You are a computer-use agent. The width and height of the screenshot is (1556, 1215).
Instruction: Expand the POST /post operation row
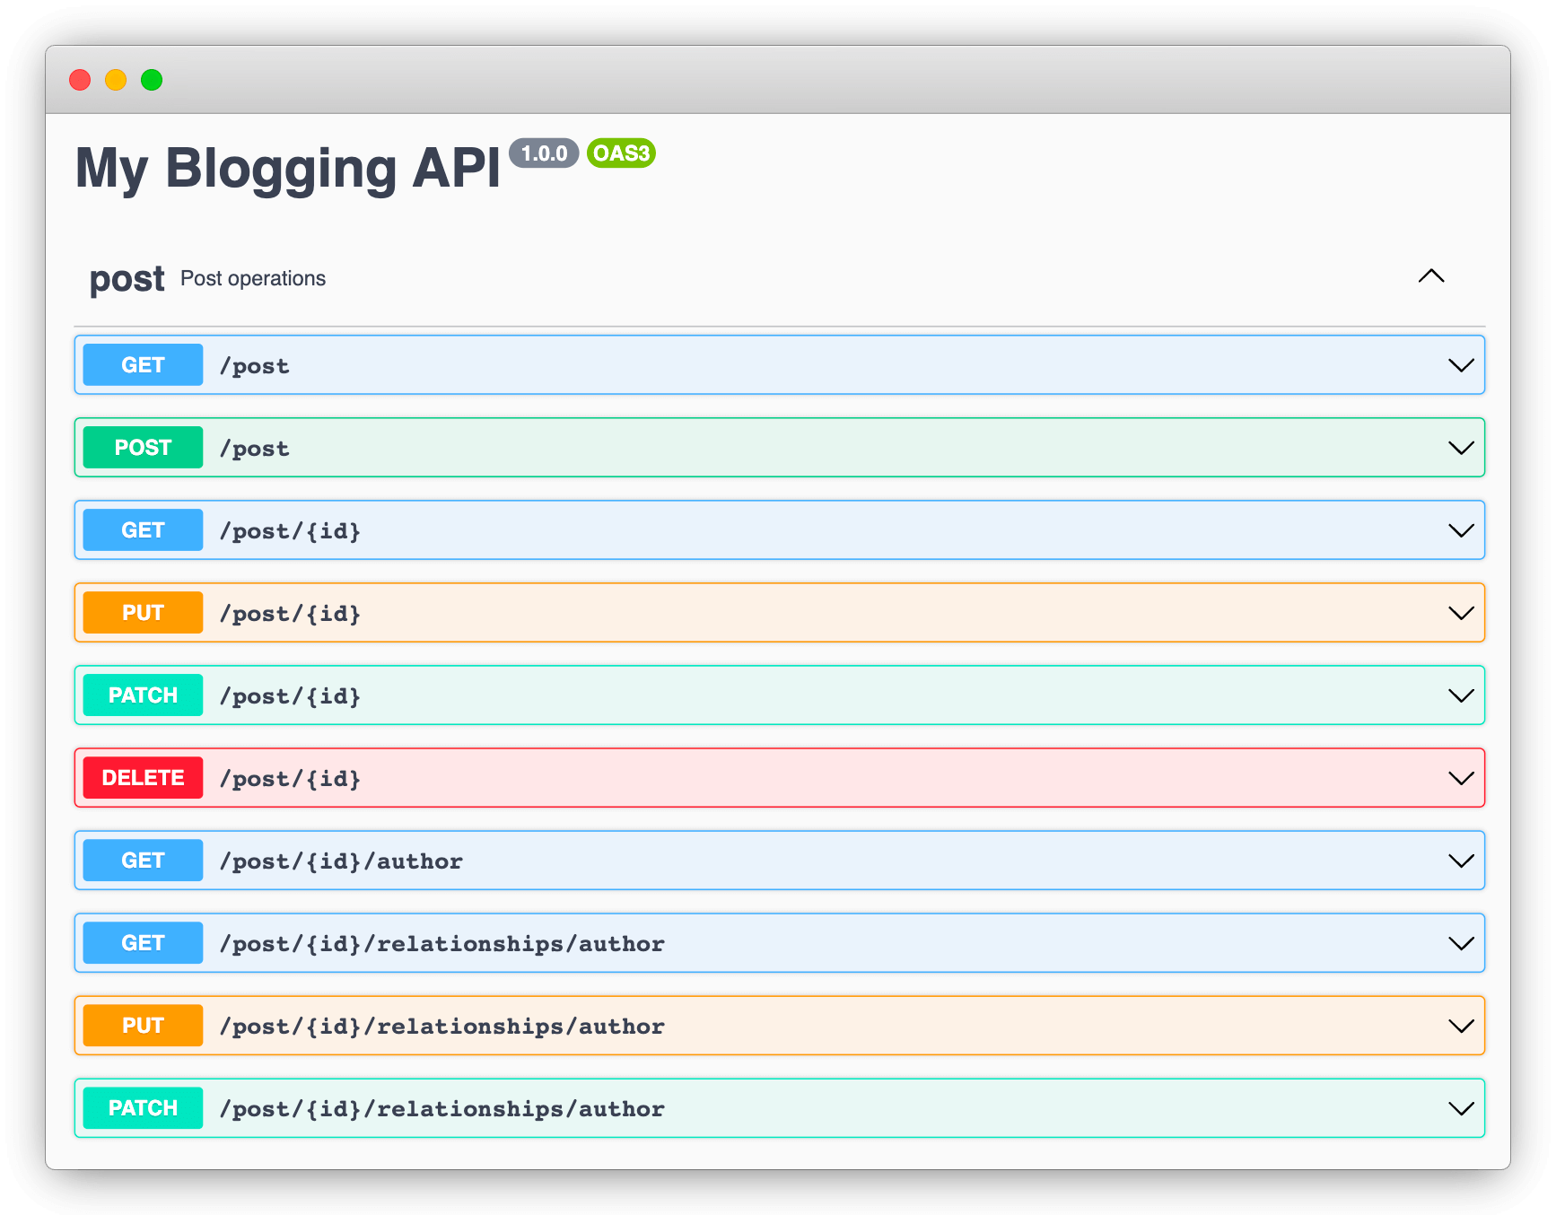pyautogui.click(x=1460, y=447)
